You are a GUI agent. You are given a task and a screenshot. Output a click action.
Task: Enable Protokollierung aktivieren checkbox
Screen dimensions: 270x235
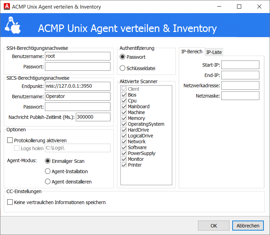(x=10, y=140)
